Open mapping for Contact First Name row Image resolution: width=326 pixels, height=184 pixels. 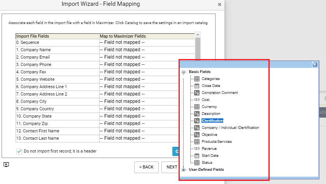coord(139,131)
